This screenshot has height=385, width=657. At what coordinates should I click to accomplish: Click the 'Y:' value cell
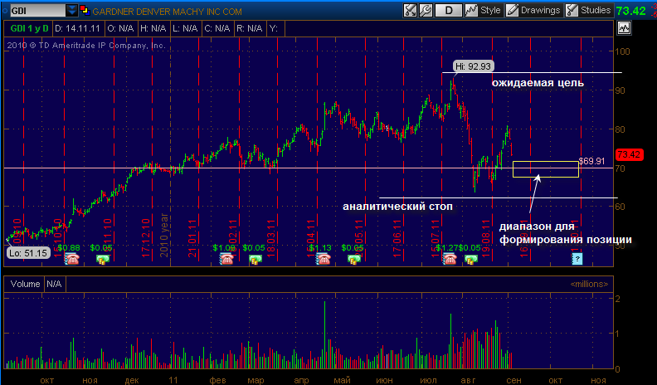coord(275,28)
